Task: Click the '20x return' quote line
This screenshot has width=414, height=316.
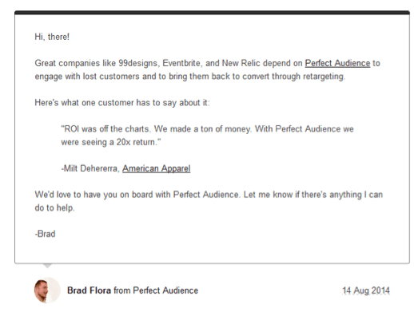Action: coord(111,142)
